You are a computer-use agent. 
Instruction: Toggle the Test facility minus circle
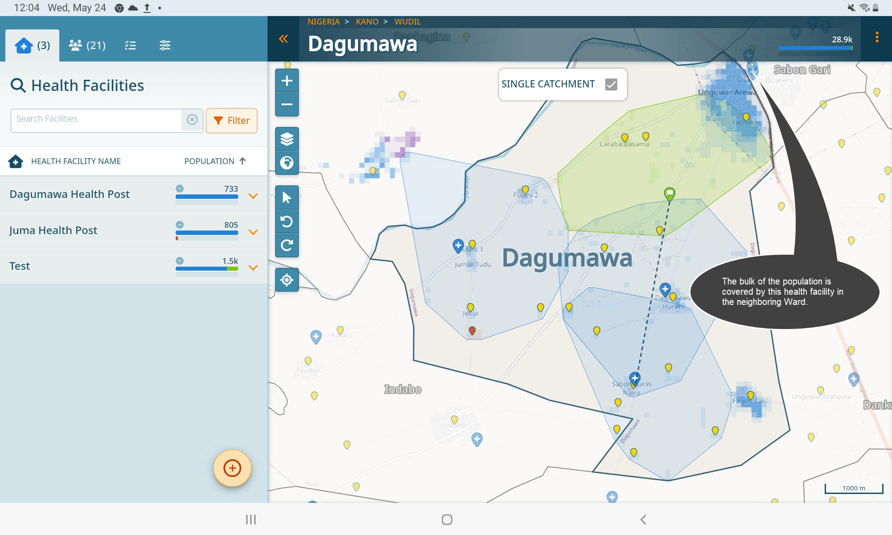click(180, 261)
